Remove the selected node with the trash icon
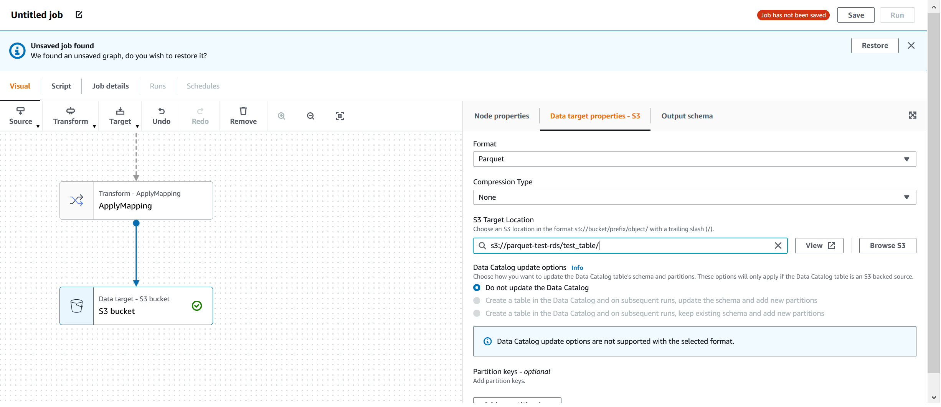The image size is (941, 407). (243, 116)
